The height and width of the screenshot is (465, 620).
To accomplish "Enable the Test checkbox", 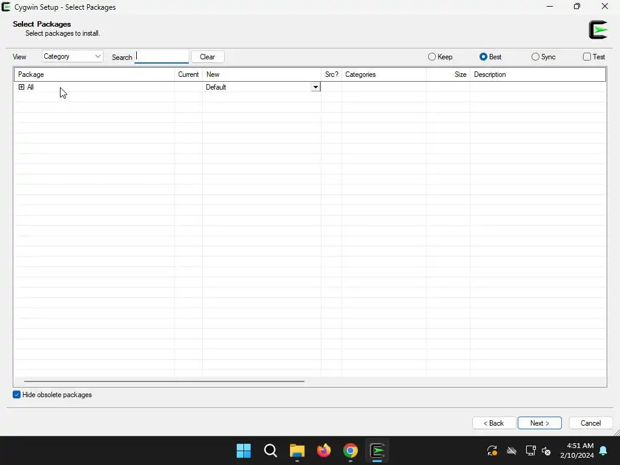I will (587, 57).
